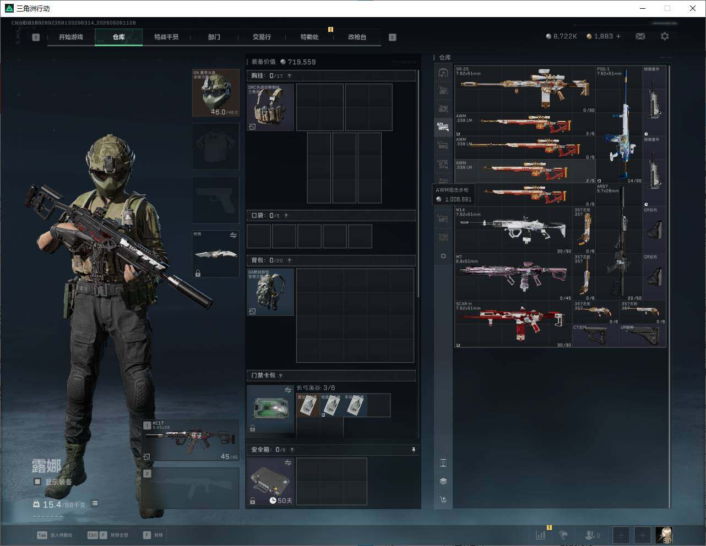Select the green keycard case item
The width and height of the screenshot is (706, 546).
tap(270, 408)
